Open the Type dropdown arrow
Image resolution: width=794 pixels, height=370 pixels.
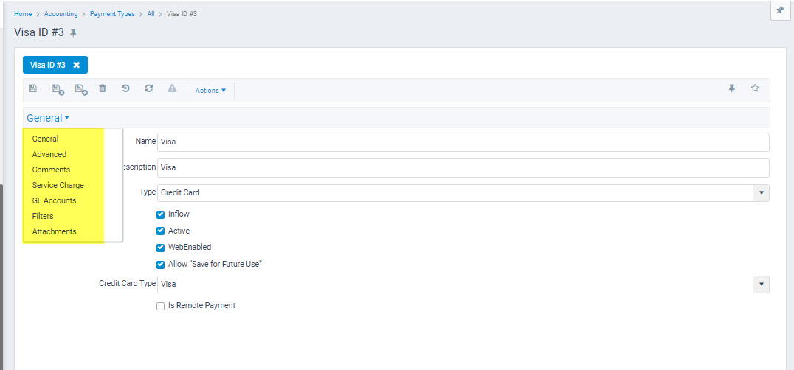(761, 193)
